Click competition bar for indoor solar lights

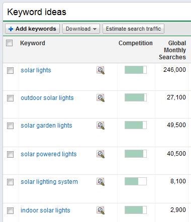tap(136, 210)
